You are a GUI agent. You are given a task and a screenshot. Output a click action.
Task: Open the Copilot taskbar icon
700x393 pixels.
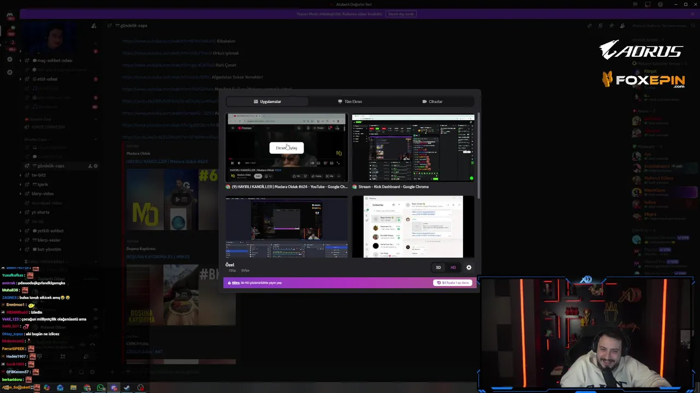click(x=47, y=388)
